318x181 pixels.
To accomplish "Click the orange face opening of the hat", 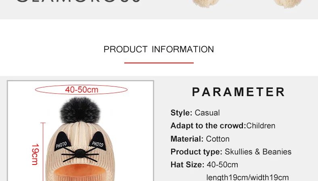I will click(x=81, y=172).
